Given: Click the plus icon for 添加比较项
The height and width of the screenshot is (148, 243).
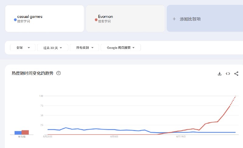Looking at the screenshot, I should [x=174, y=19].
